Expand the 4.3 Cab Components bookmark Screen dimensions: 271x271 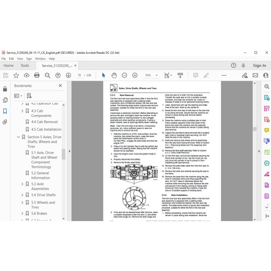click(22, 111)
